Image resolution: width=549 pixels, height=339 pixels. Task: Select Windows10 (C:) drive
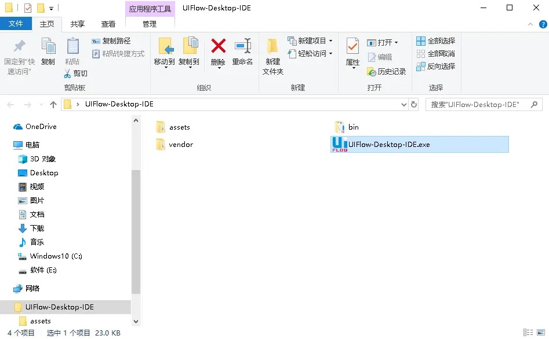point(50,256)
